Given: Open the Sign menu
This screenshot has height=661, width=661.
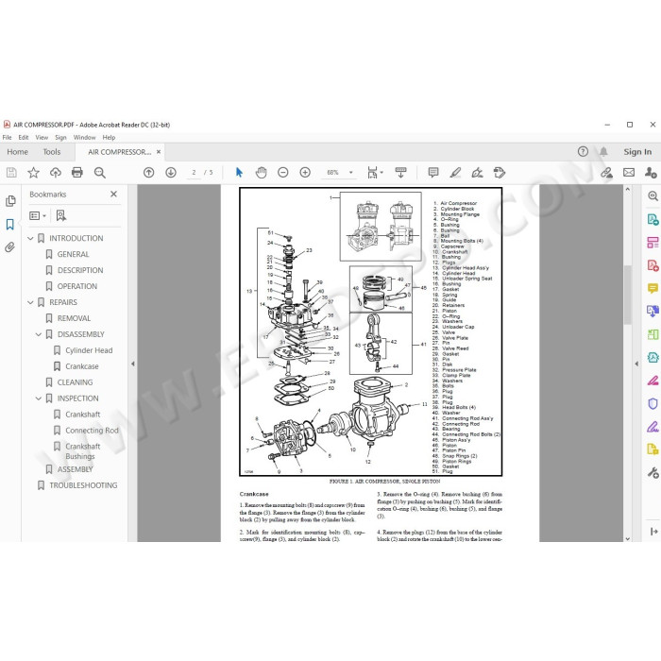Looking at the screenshot, I should (60, 138).
